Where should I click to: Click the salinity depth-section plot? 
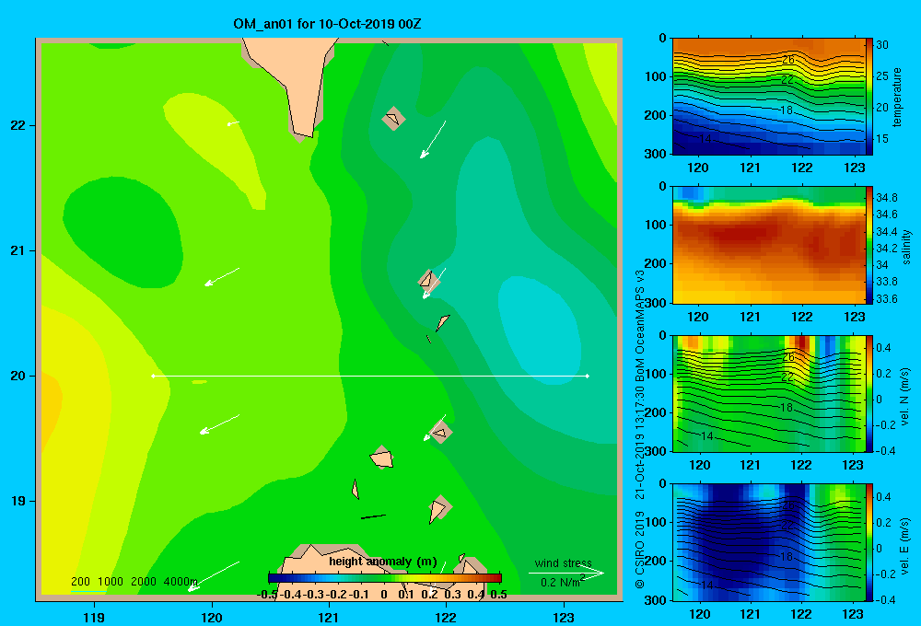768,245
